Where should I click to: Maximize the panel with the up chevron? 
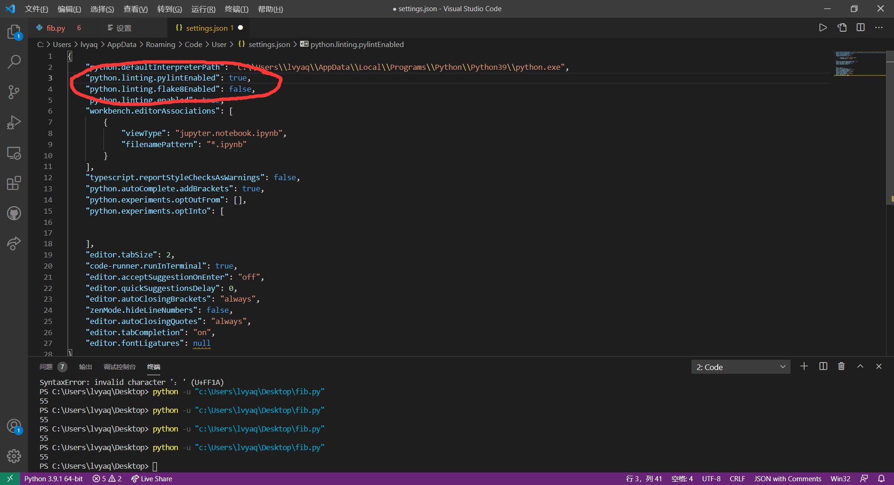(860, 366)
